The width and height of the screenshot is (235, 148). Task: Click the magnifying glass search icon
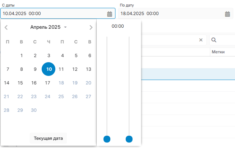[x=214, y=40]
